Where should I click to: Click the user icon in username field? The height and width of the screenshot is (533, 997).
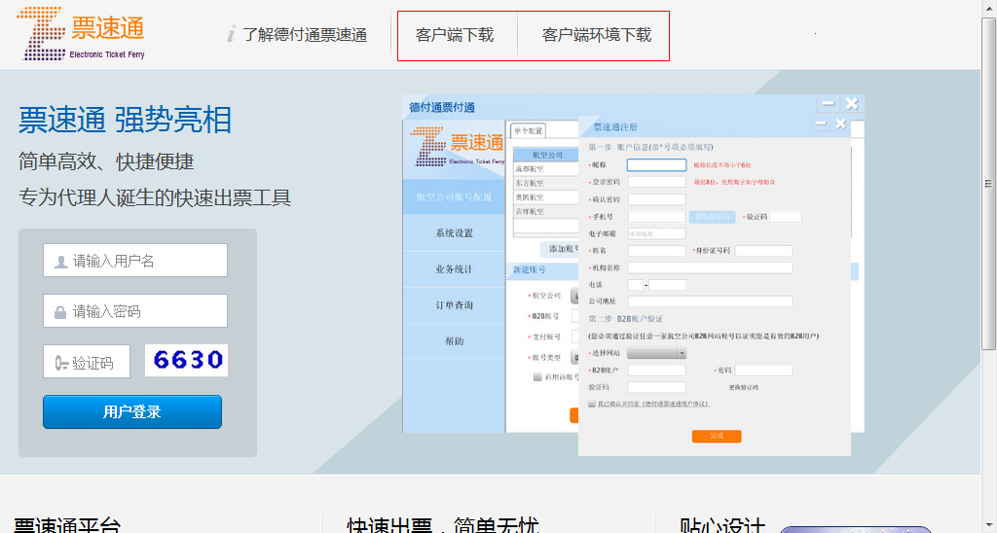[61, 261]
